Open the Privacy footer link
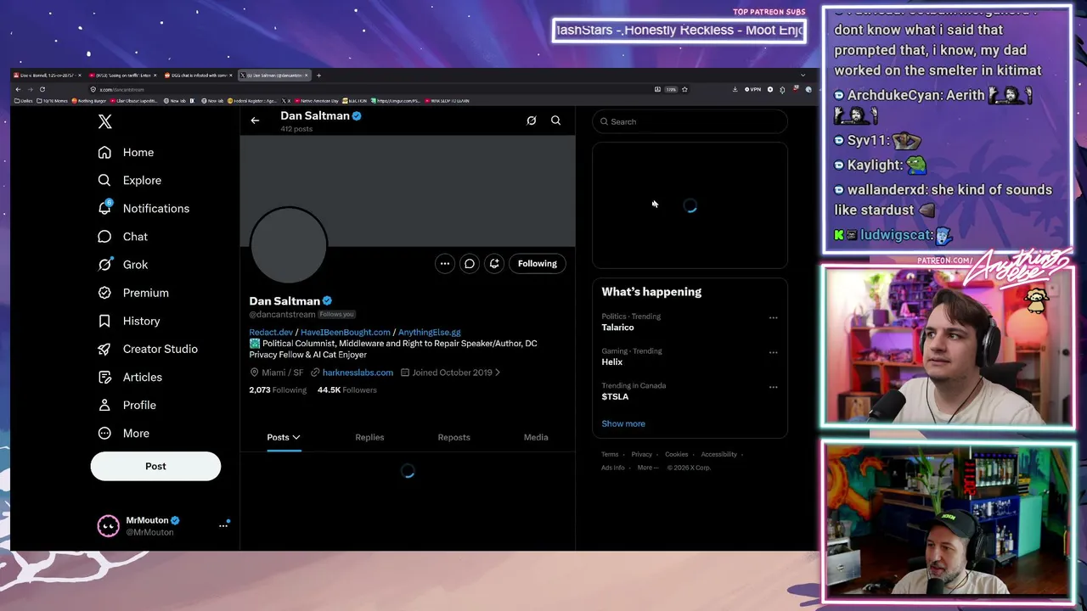 (642, 455)
